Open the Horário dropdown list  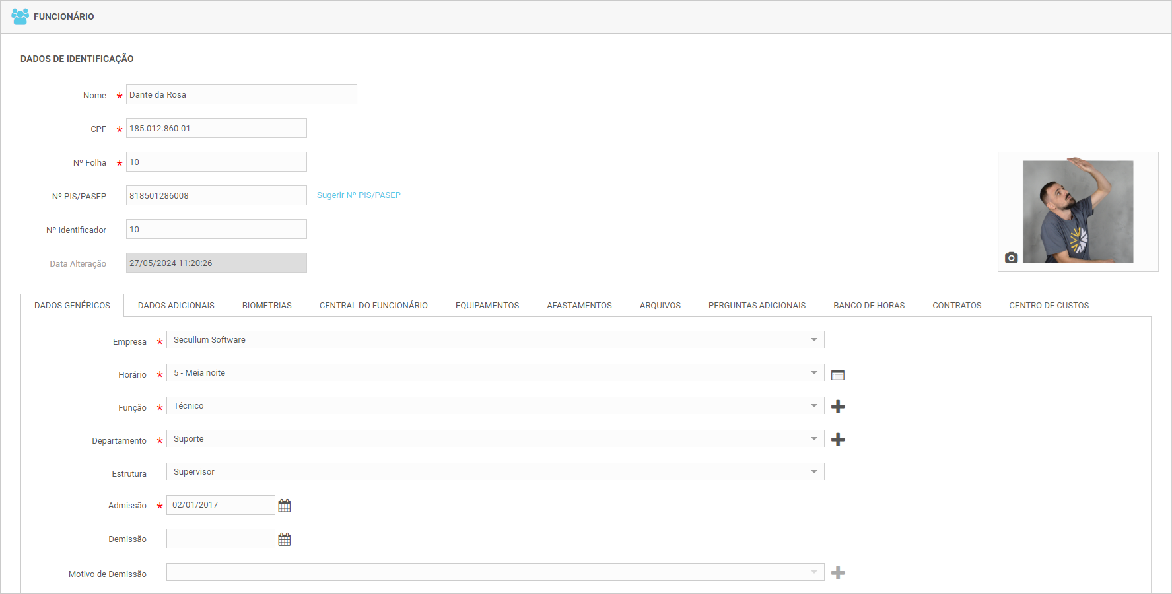point(813,373)
